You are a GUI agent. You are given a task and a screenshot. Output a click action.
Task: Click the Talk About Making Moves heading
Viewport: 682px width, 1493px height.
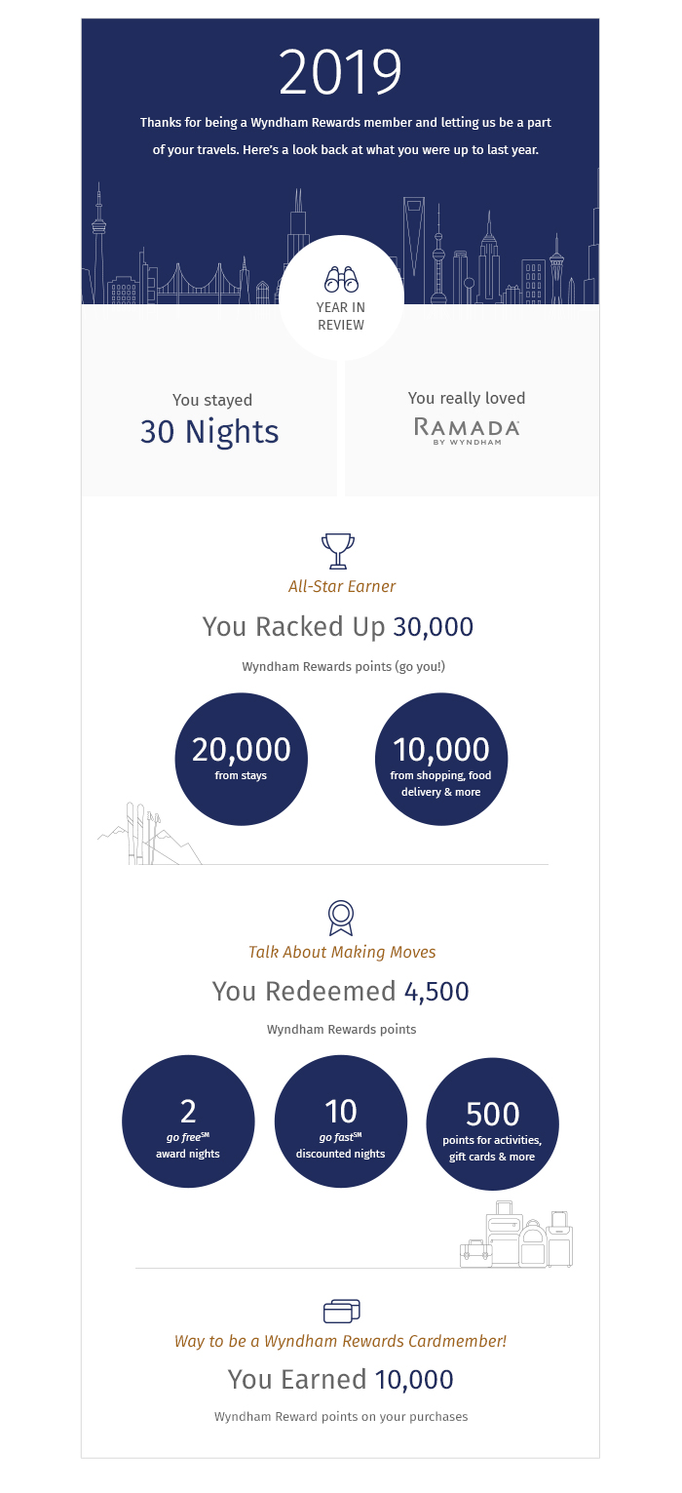342,952
